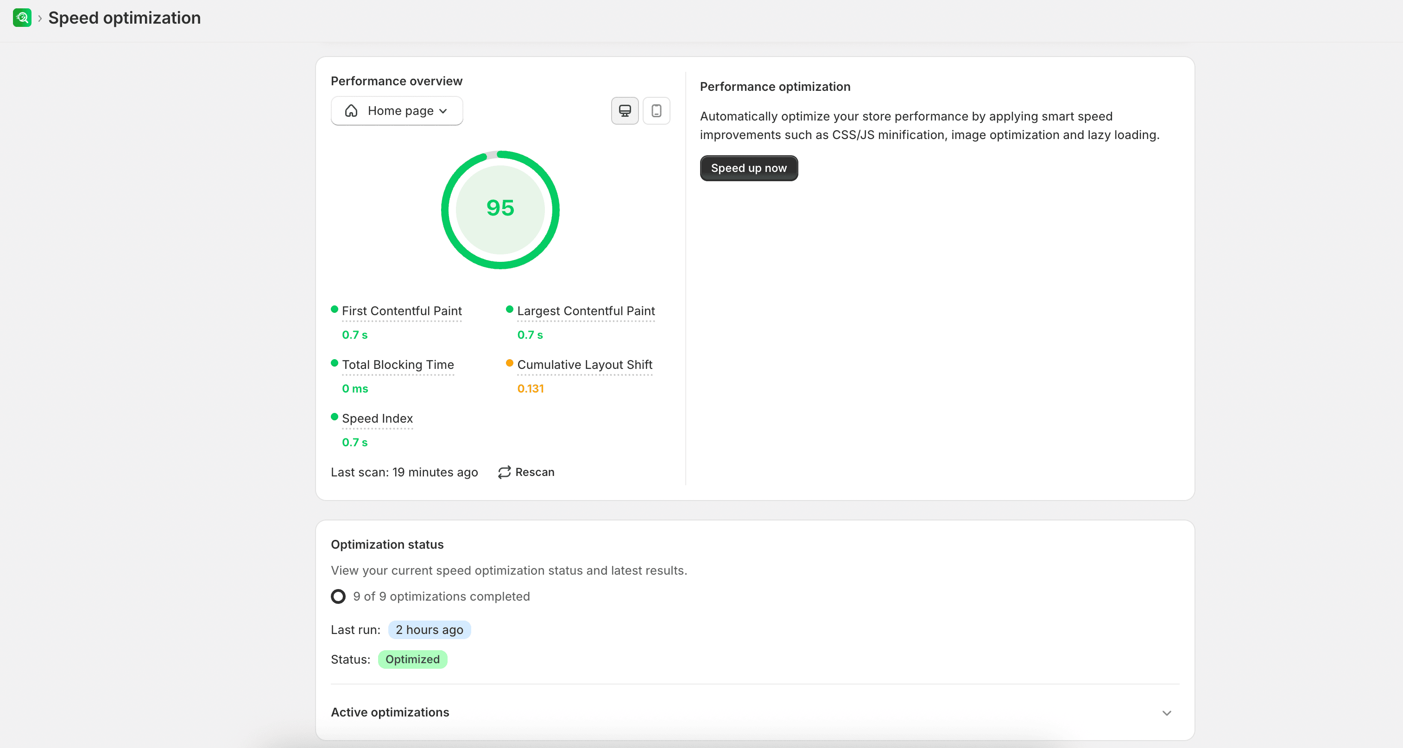
Task: Click the optimizations completed progress ring
Action: click(x=338, y=596)
